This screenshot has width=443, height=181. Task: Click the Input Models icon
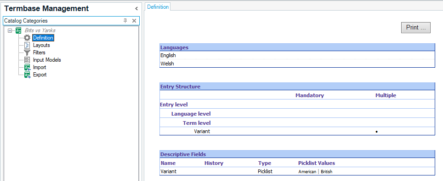coord(27,60)
